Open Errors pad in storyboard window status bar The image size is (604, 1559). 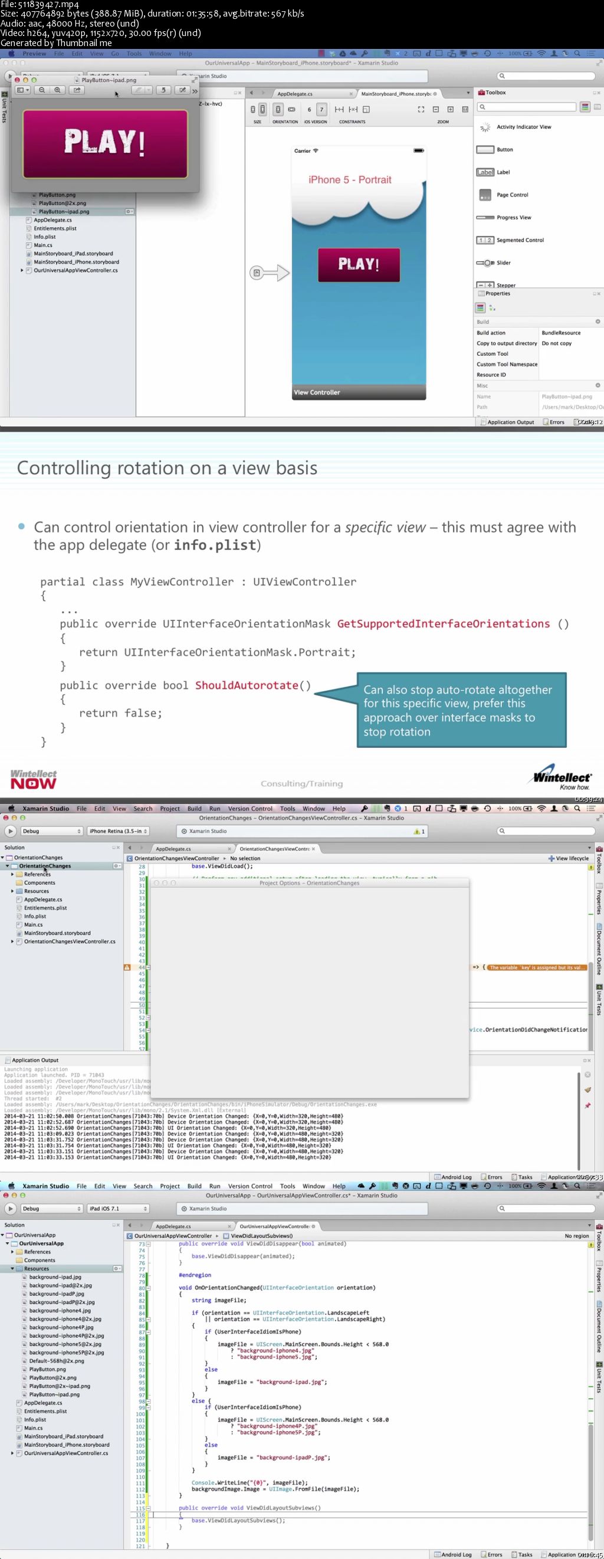click(x=554, y=422)
